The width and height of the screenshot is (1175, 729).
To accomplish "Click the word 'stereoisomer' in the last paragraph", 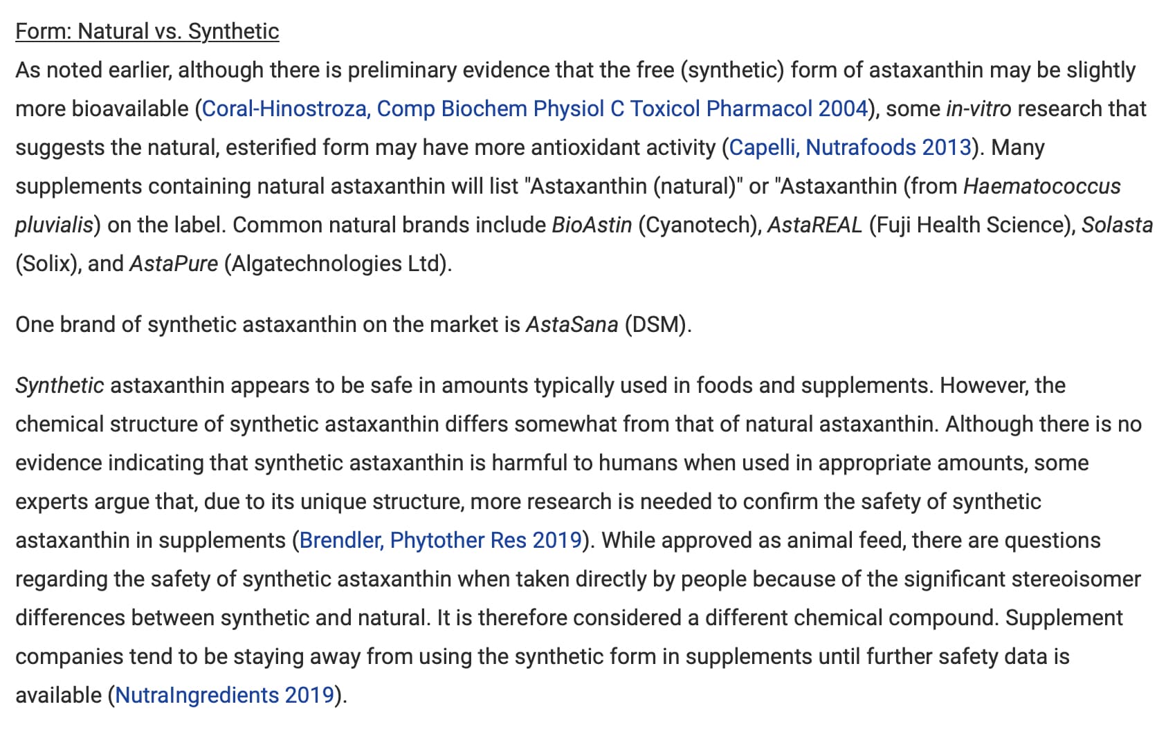I will pyautogui.click(x=1076, y=579).
